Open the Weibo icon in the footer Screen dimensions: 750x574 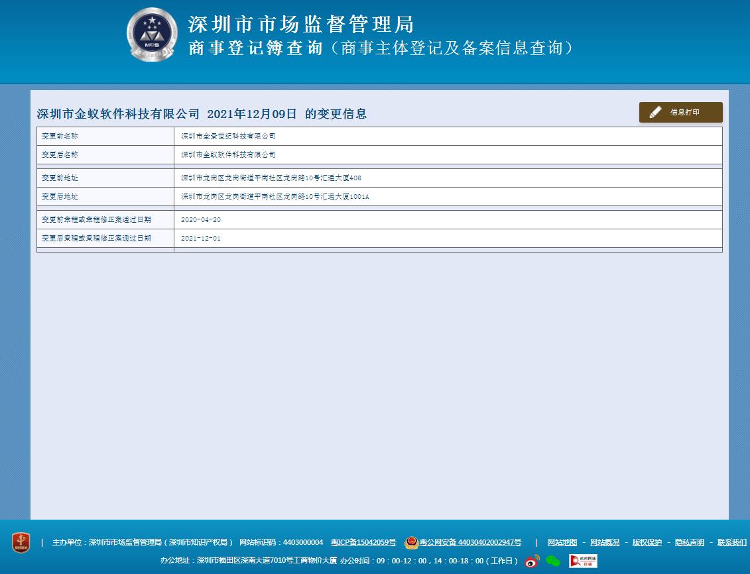point(532,561)
